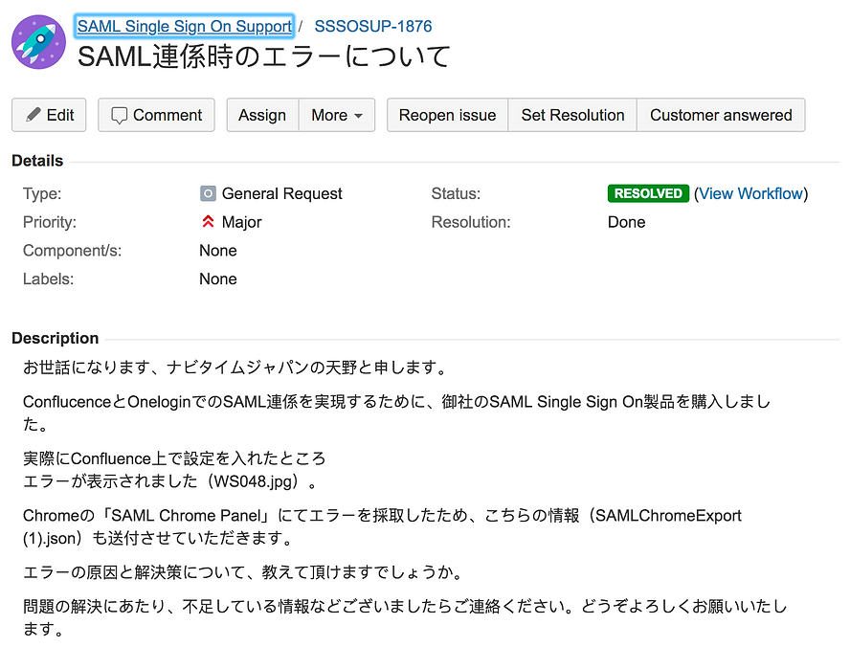Click the Status: field label

[456, 193]
